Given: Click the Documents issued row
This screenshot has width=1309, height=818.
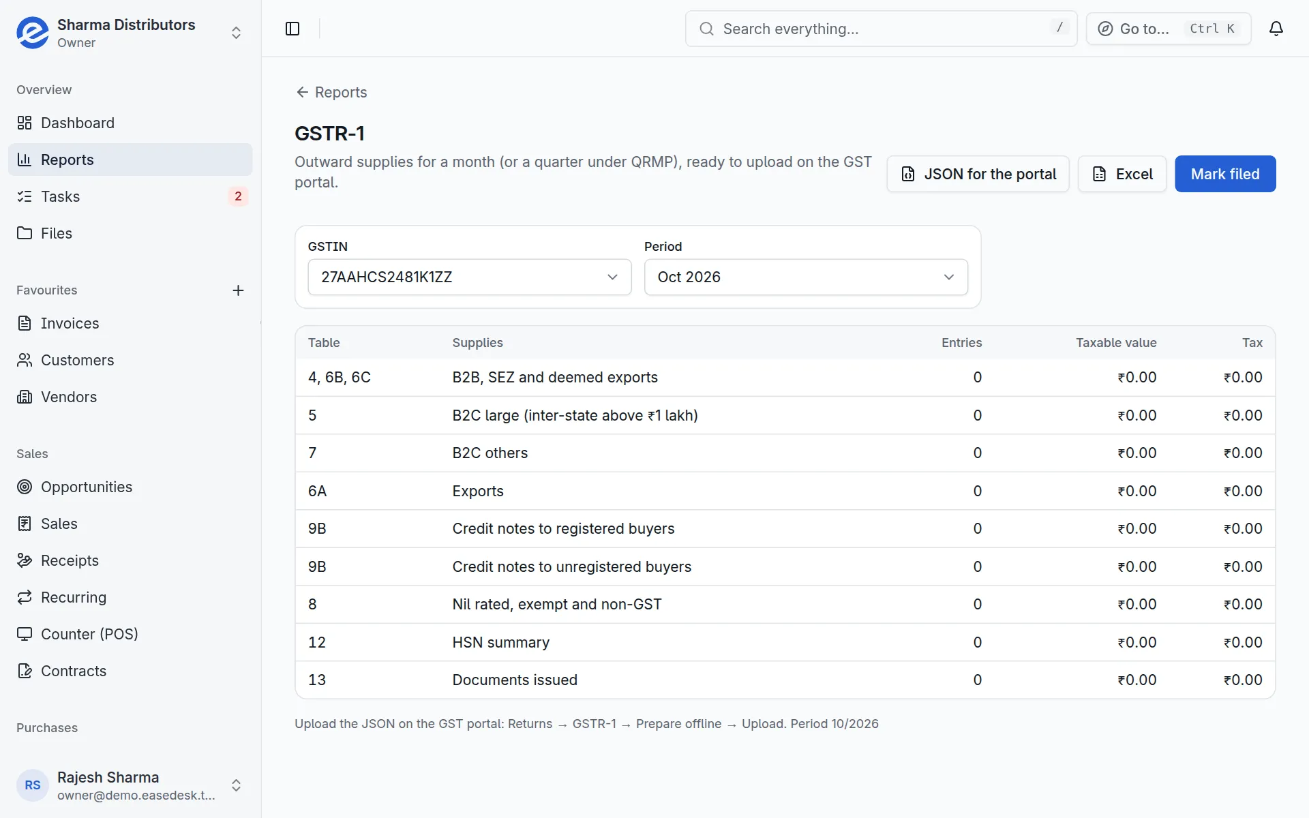Looking at the screenshot, I should (785, 680).
